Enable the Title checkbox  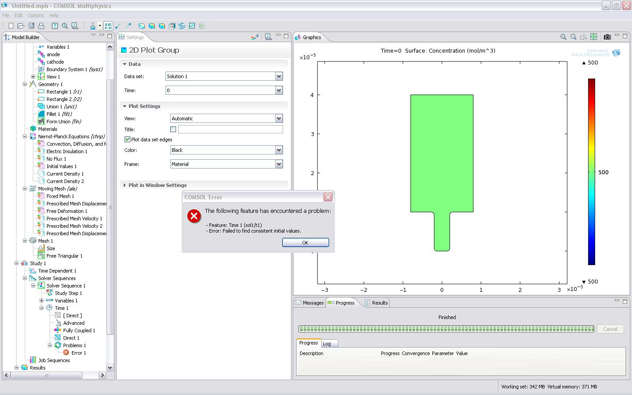click(173, 129)
